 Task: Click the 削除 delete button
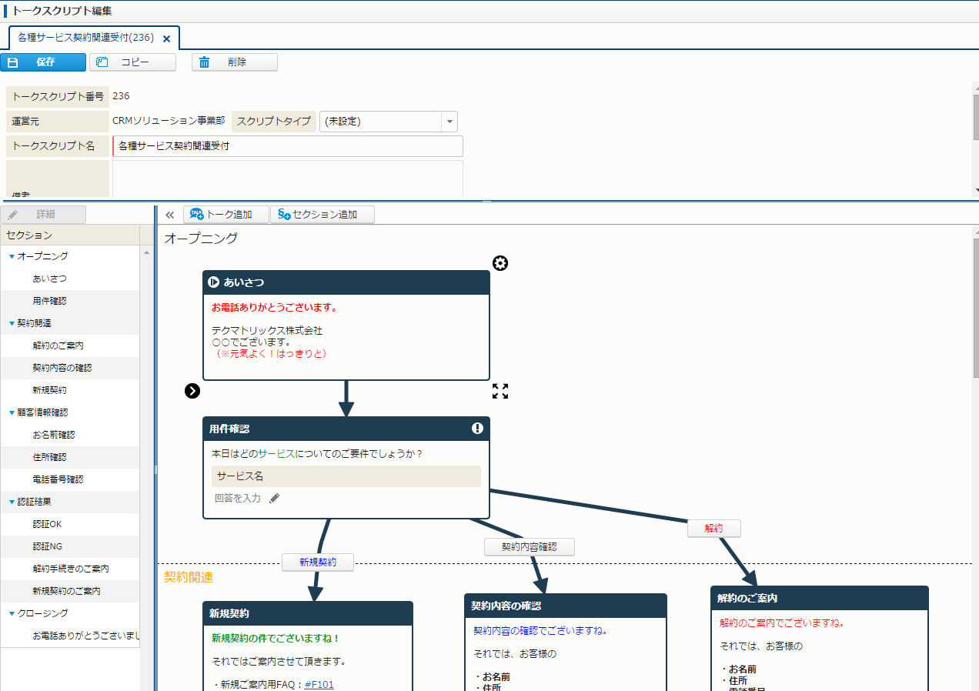(x=235, y=62)
